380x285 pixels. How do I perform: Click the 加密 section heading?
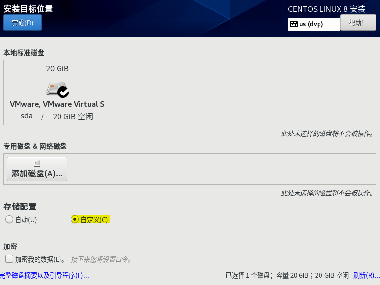tap(10, 247)
